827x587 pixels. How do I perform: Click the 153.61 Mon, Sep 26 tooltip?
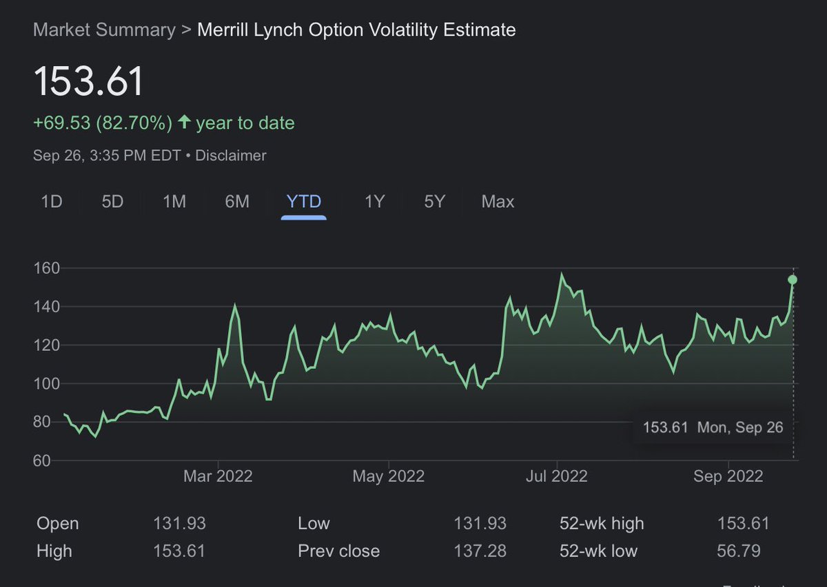pyautogui.click(x=713, y=427)
